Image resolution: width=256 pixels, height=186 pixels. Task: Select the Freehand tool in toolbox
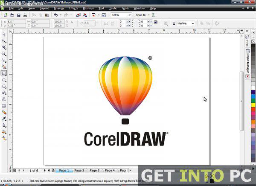tap(4, 60)
